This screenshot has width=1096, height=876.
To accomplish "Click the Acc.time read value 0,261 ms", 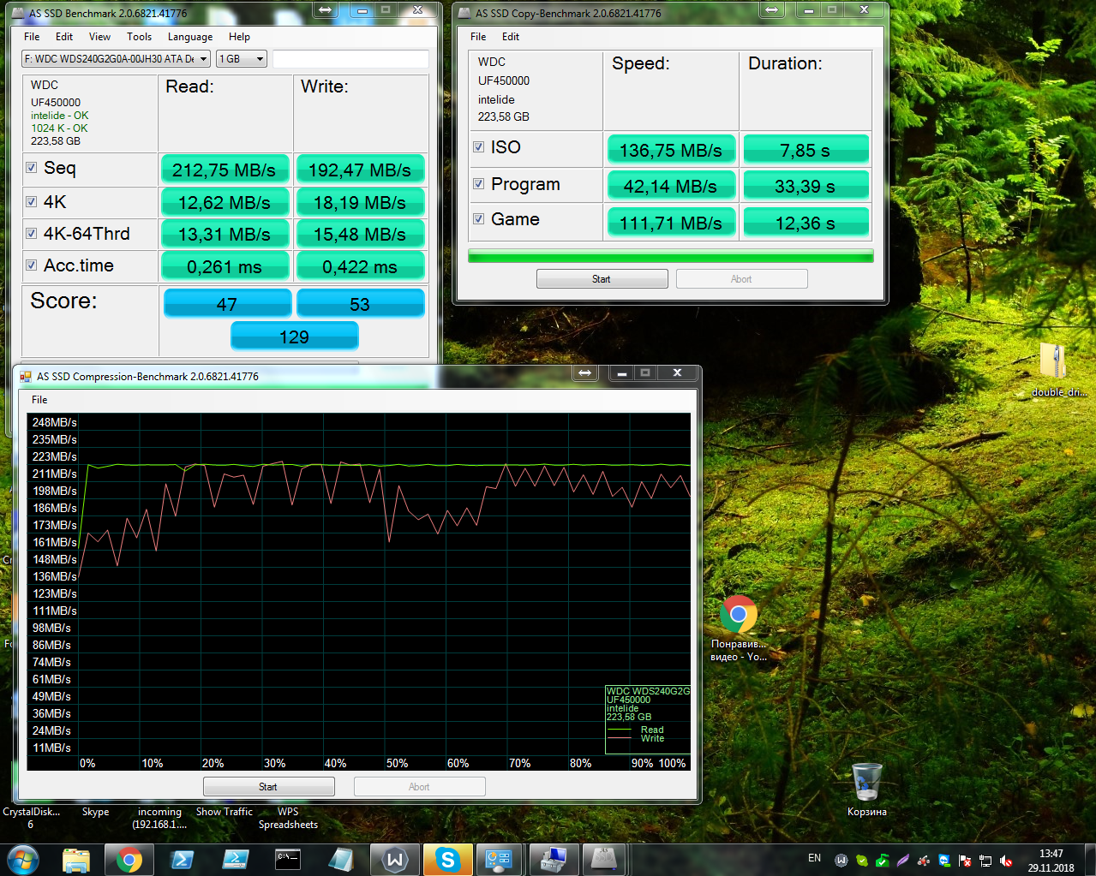I will tap(224, 266).
